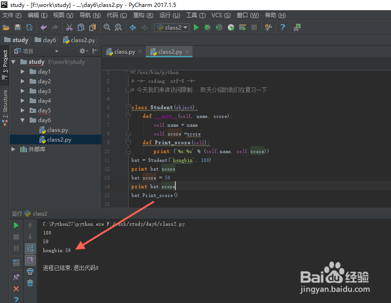The height and width of the screenshot is (303, 391).
Task: Click the Cut scissors icon
Action: pos(69,27)
